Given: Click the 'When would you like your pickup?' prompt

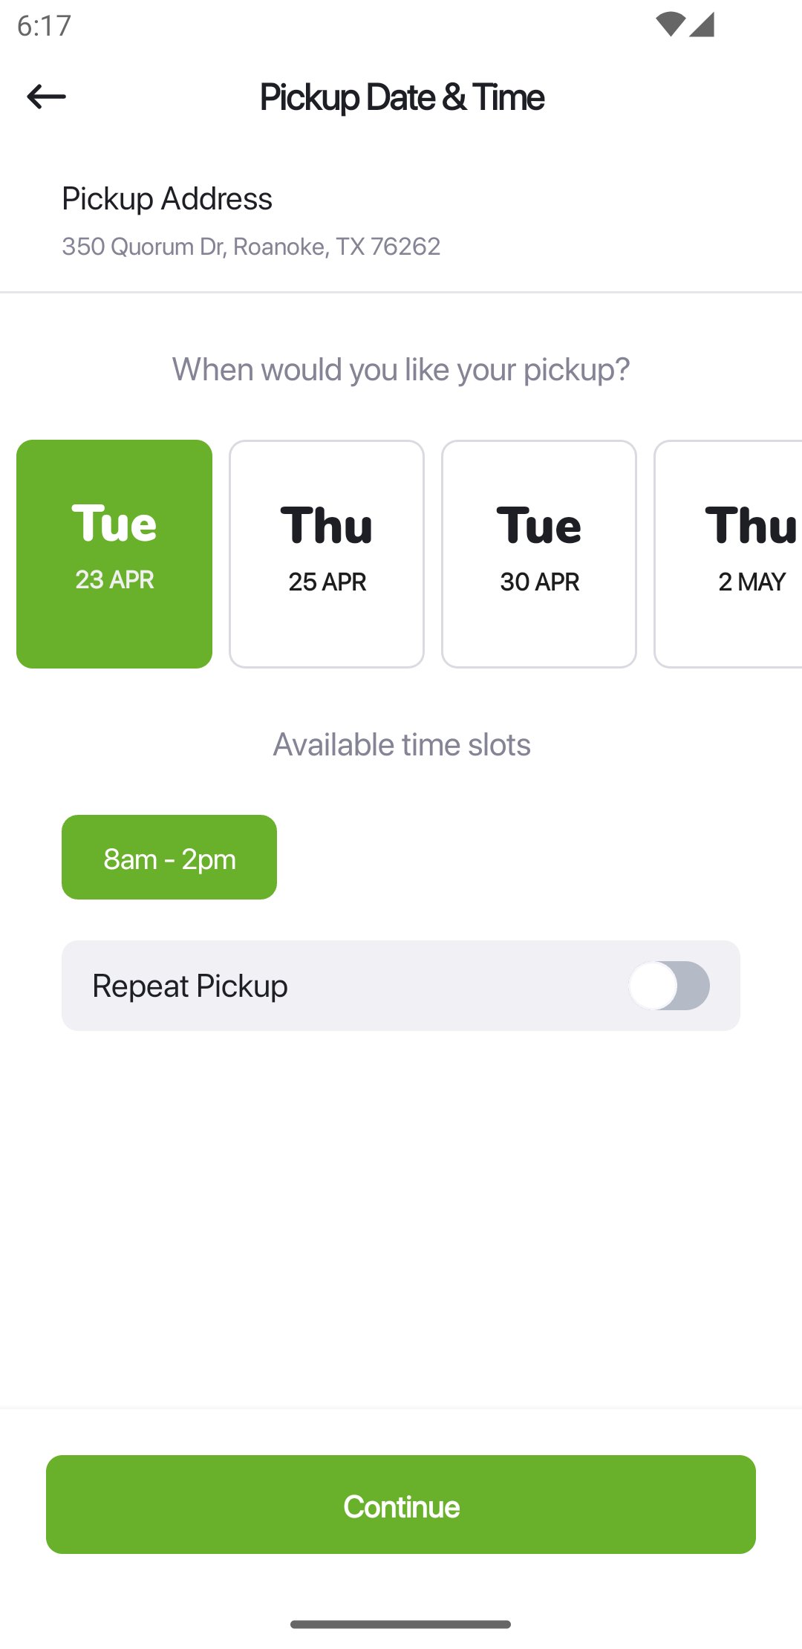Looking at the screenshot, I should click(401, 369).
